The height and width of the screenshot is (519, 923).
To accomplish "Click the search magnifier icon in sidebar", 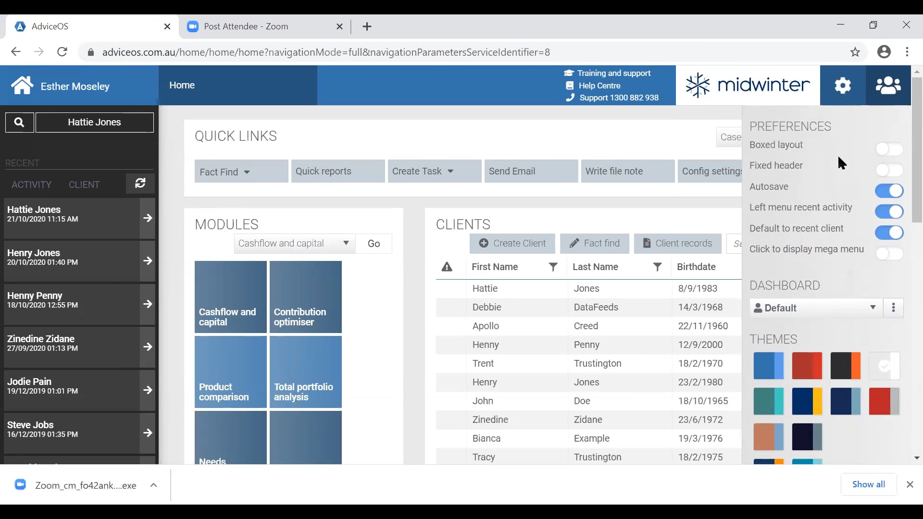I will pyautogui.click(x=19, y=123).
